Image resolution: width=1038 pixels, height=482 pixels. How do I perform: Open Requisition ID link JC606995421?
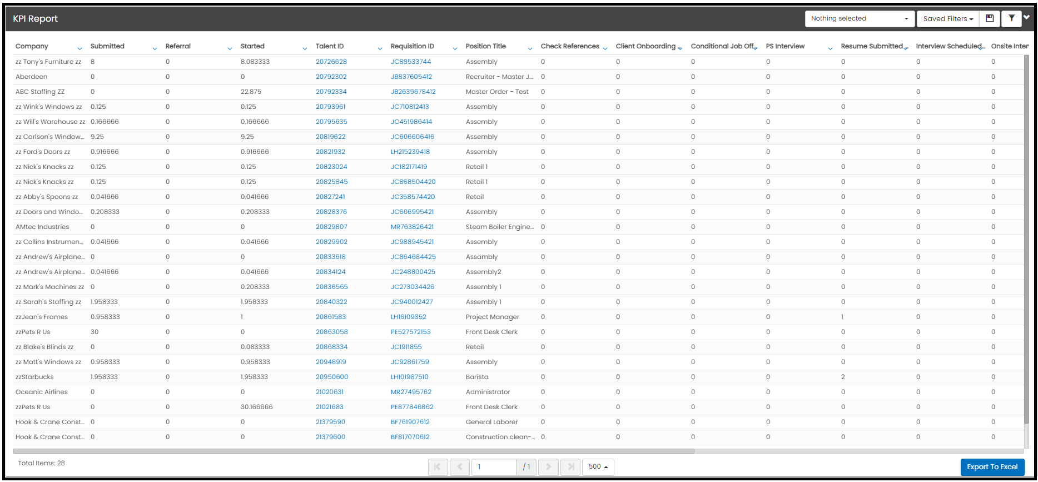coord(413,212)
